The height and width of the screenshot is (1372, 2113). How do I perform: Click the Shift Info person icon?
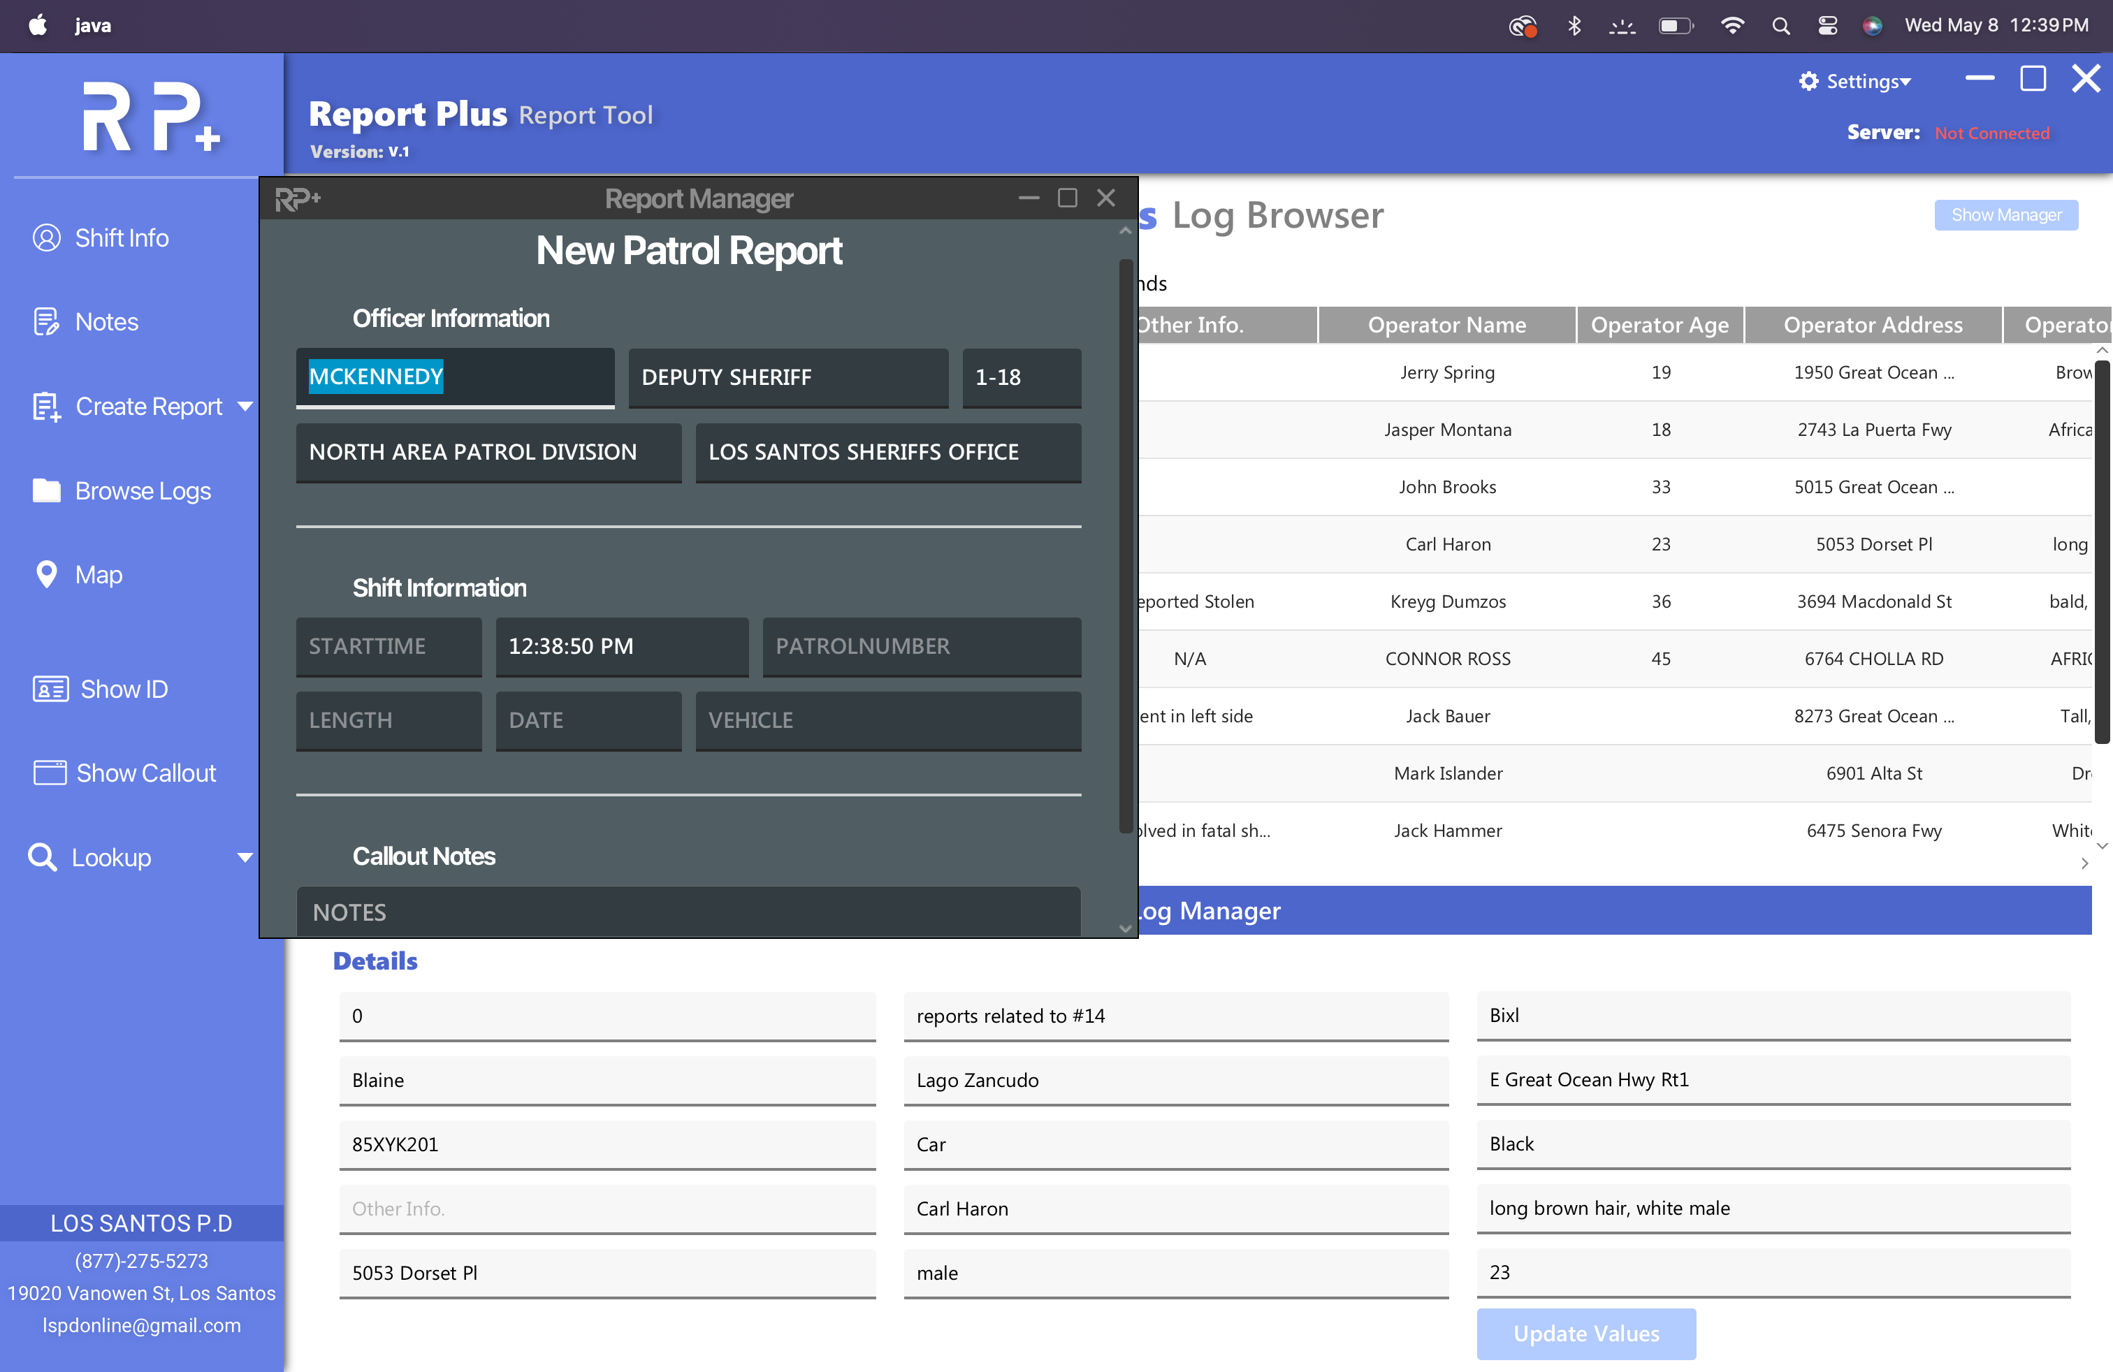(x=46, y=238)
